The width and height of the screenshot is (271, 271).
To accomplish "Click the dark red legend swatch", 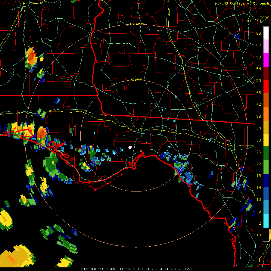I will pos(266,73).
